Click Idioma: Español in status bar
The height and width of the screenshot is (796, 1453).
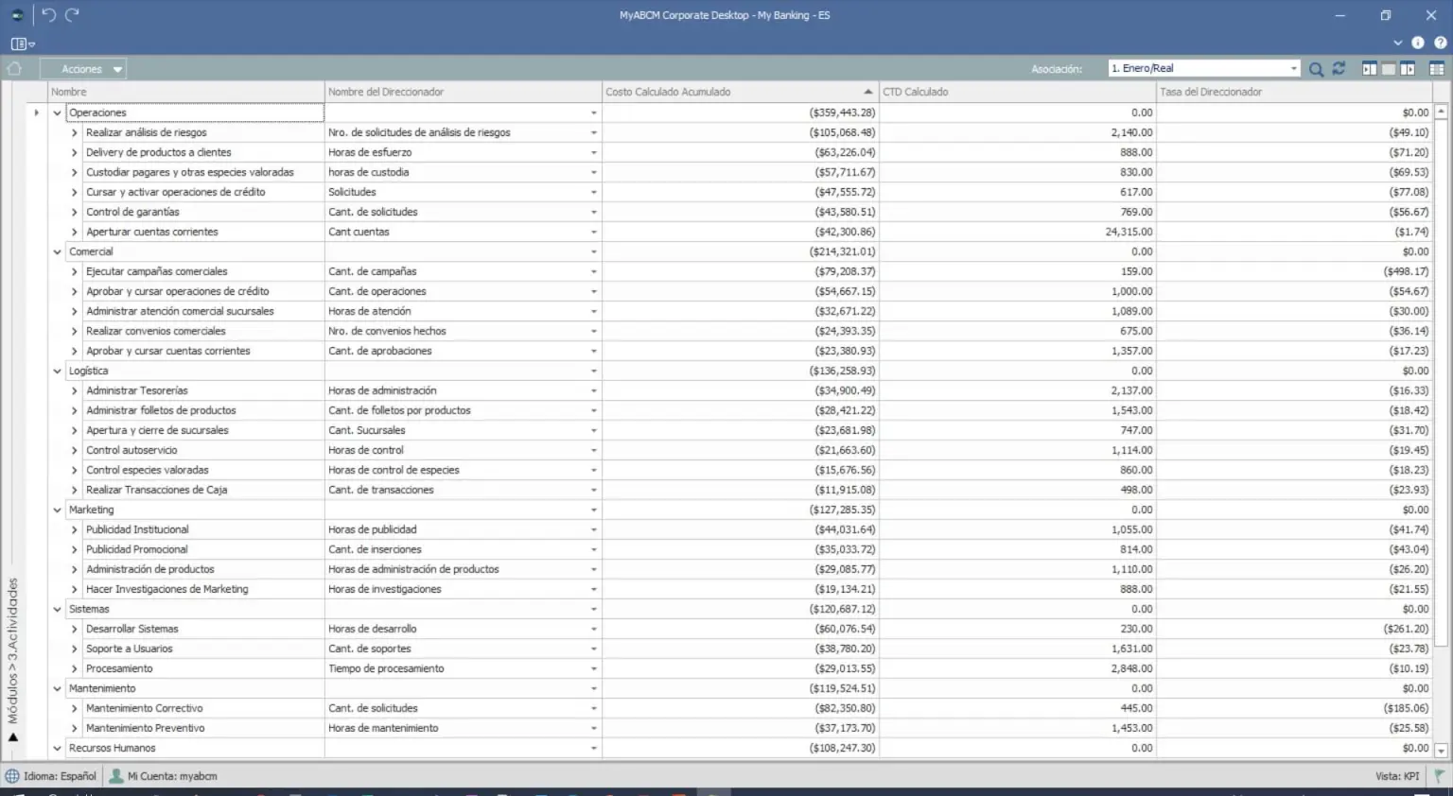point(51,776)
